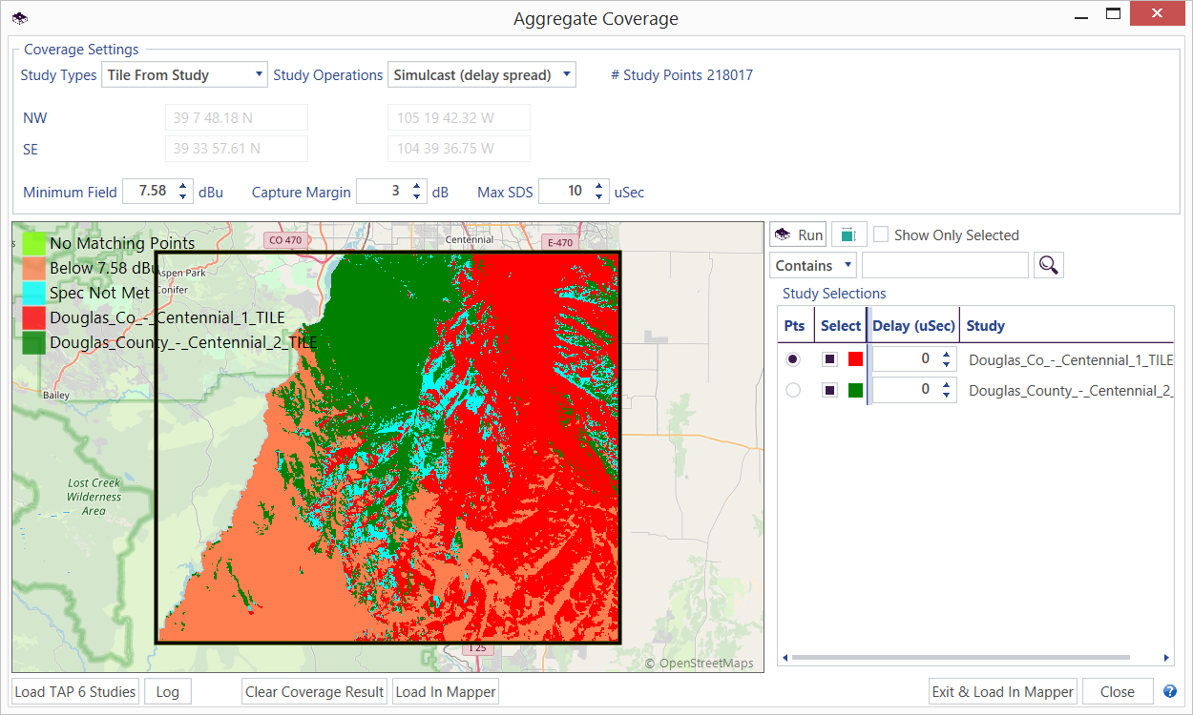This screenshot has width=1193, height=715.
Task: Open the blue help question mark
Action: (x=1170, y=691)
